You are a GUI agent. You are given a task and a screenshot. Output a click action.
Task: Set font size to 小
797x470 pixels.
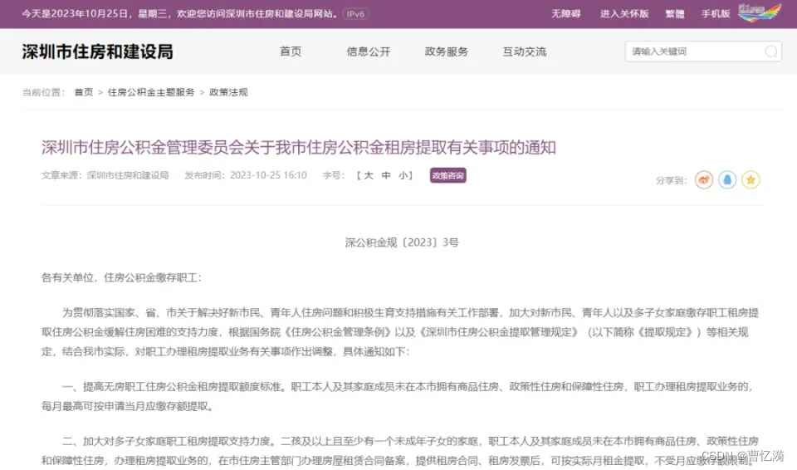coord(403,175)
